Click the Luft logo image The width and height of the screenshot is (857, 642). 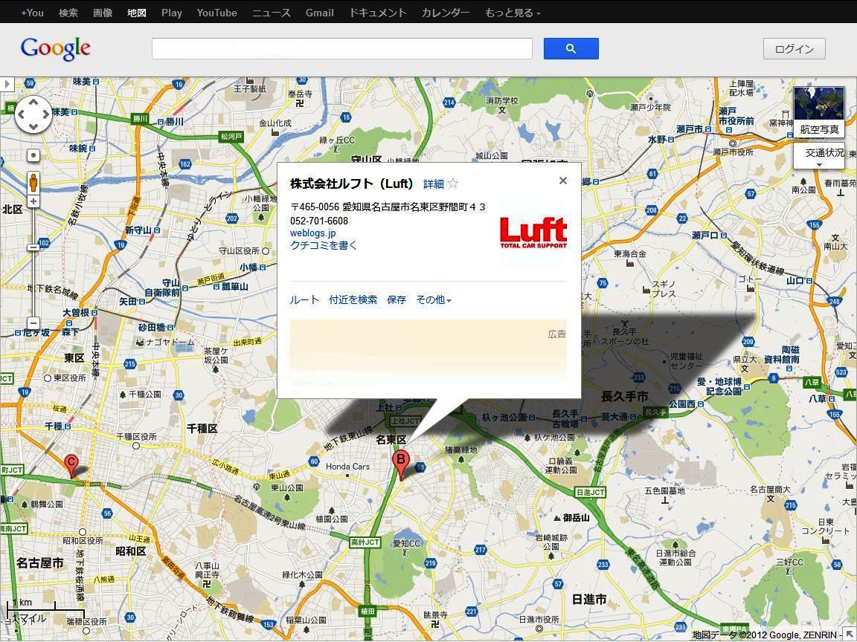point(533,233)
